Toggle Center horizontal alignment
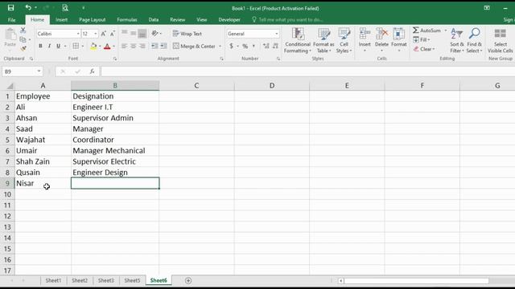Image resolution: width=515 pixels, height=289 pixels. coord(133,47)
